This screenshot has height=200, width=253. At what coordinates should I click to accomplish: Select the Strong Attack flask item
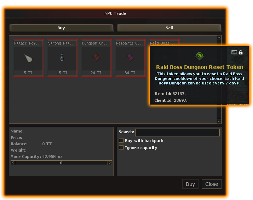tap(62, 58)
